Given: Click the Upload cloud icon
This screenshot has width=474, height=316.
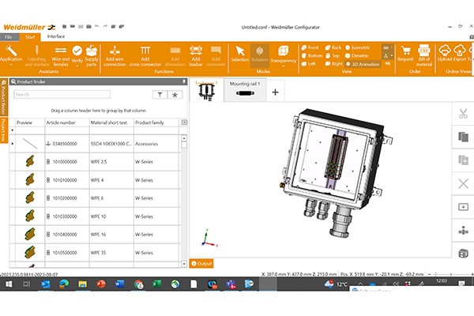Looking at the screenshot, I should click(x=444, y=54).
